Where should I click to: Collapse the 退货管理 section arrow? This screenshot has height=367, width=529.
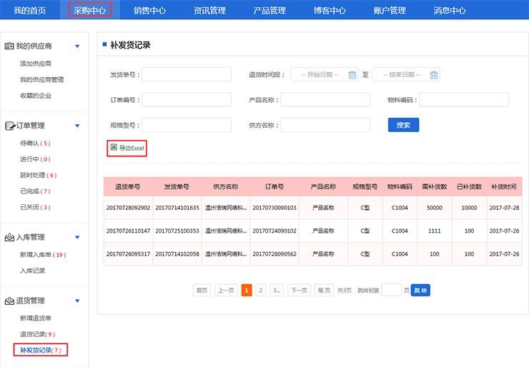pyautogui.click(x=77, y=301)
